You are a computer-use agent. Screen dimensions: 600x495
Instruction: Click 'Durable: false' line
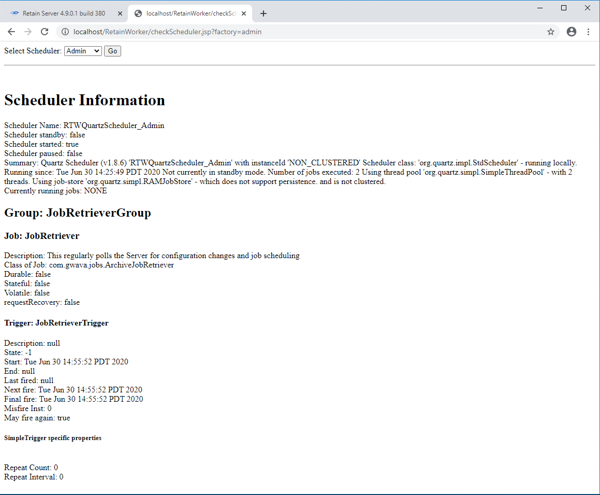coord(27,274)
